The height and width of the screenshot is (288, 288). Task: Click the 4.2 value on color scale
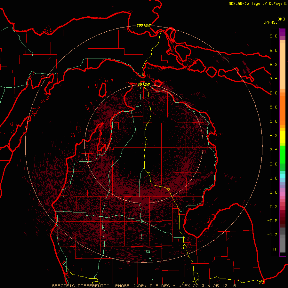pos(274,136)
